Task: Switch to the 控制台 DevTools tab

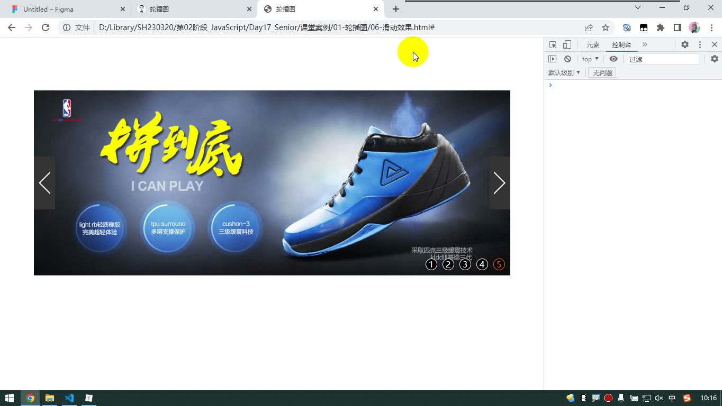Action: click(x=621, y=45)
